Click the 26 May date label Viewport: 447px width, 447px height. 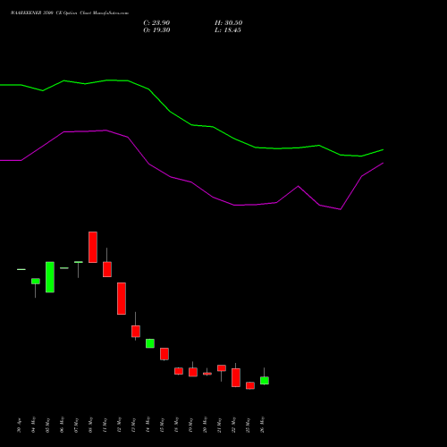(263, 425)
